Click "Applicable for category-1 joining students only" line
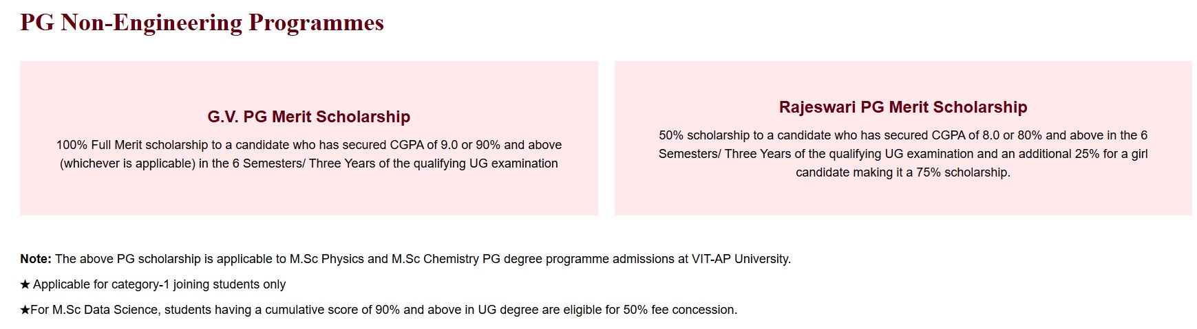The width and height of the screenshot is (1197, 329). pos(159,284)
